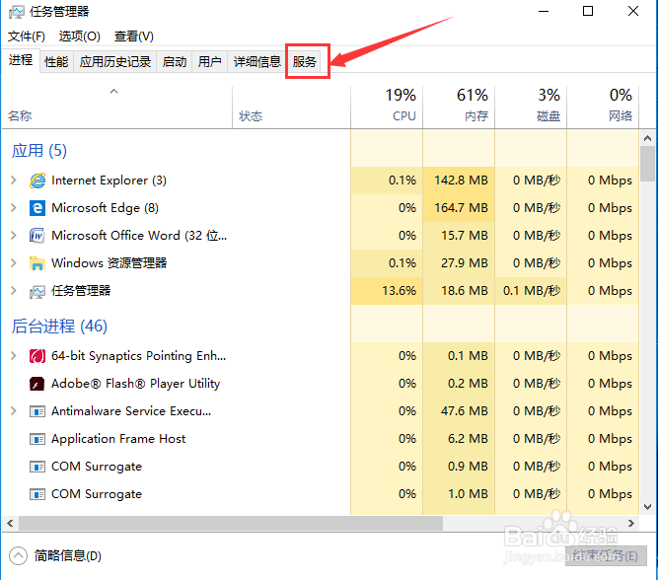This screenshot has width=658, height=580.
Task: Click the 结束任务(E) button
Action: click(606, 556)
